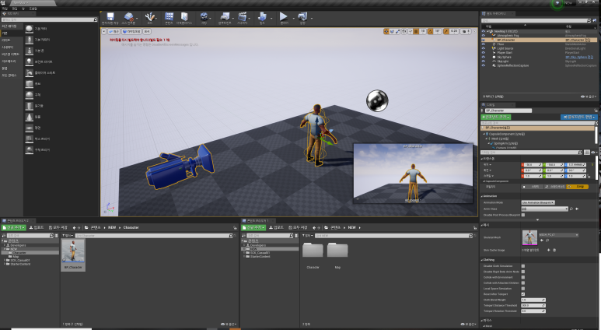Collapse the Animation section
The width and height of the screenshot is (601, 330).
pos(482,196)
